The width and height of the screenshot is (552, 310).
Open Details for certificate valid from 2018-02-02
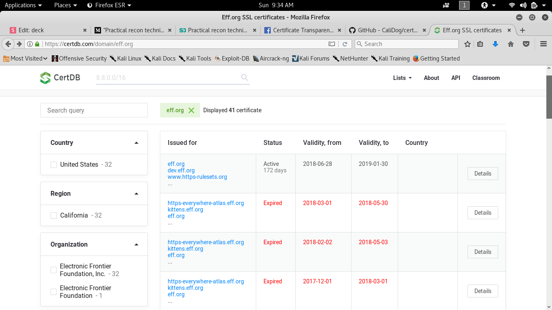[x=483, y=252]
